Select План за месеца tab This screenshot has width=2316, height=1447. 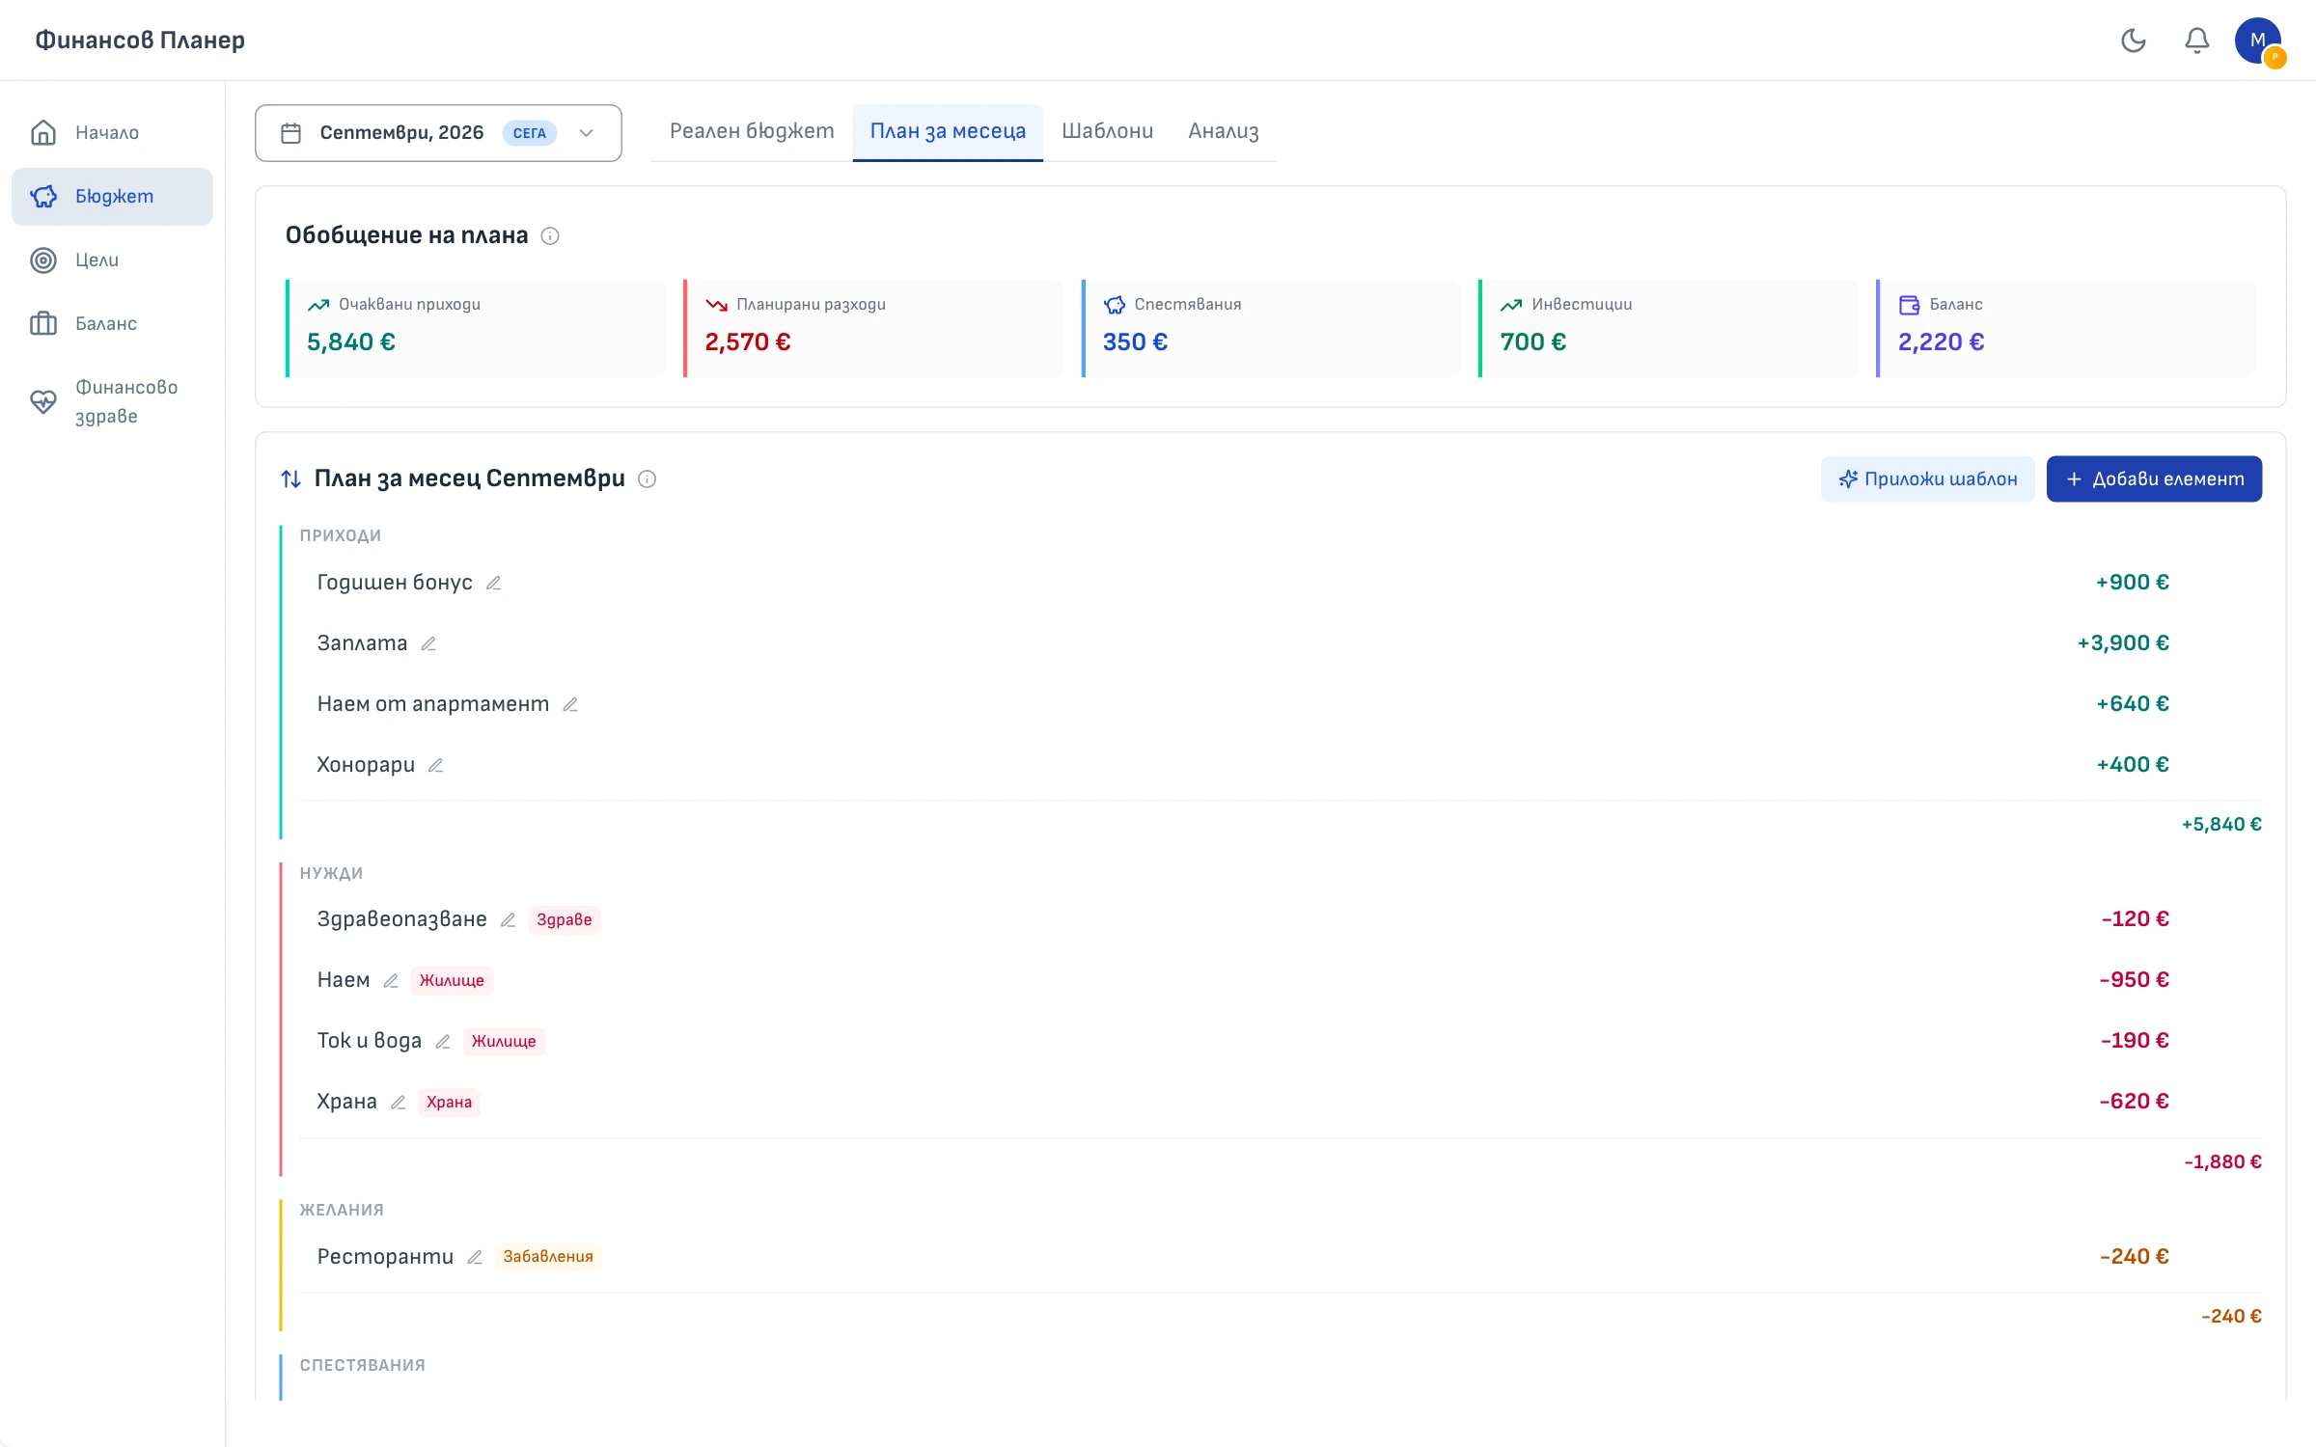coord(948,131)
